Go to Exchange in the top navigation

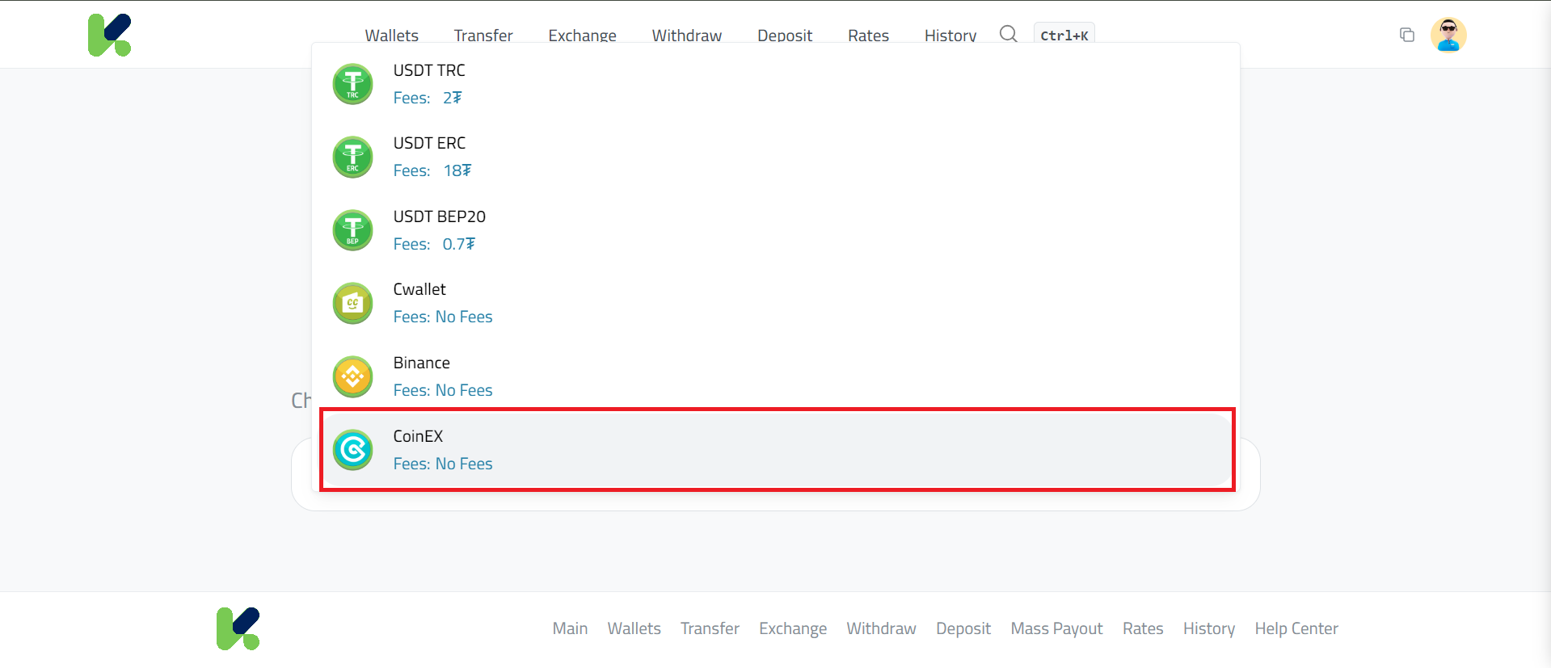(x=582, y=36)
